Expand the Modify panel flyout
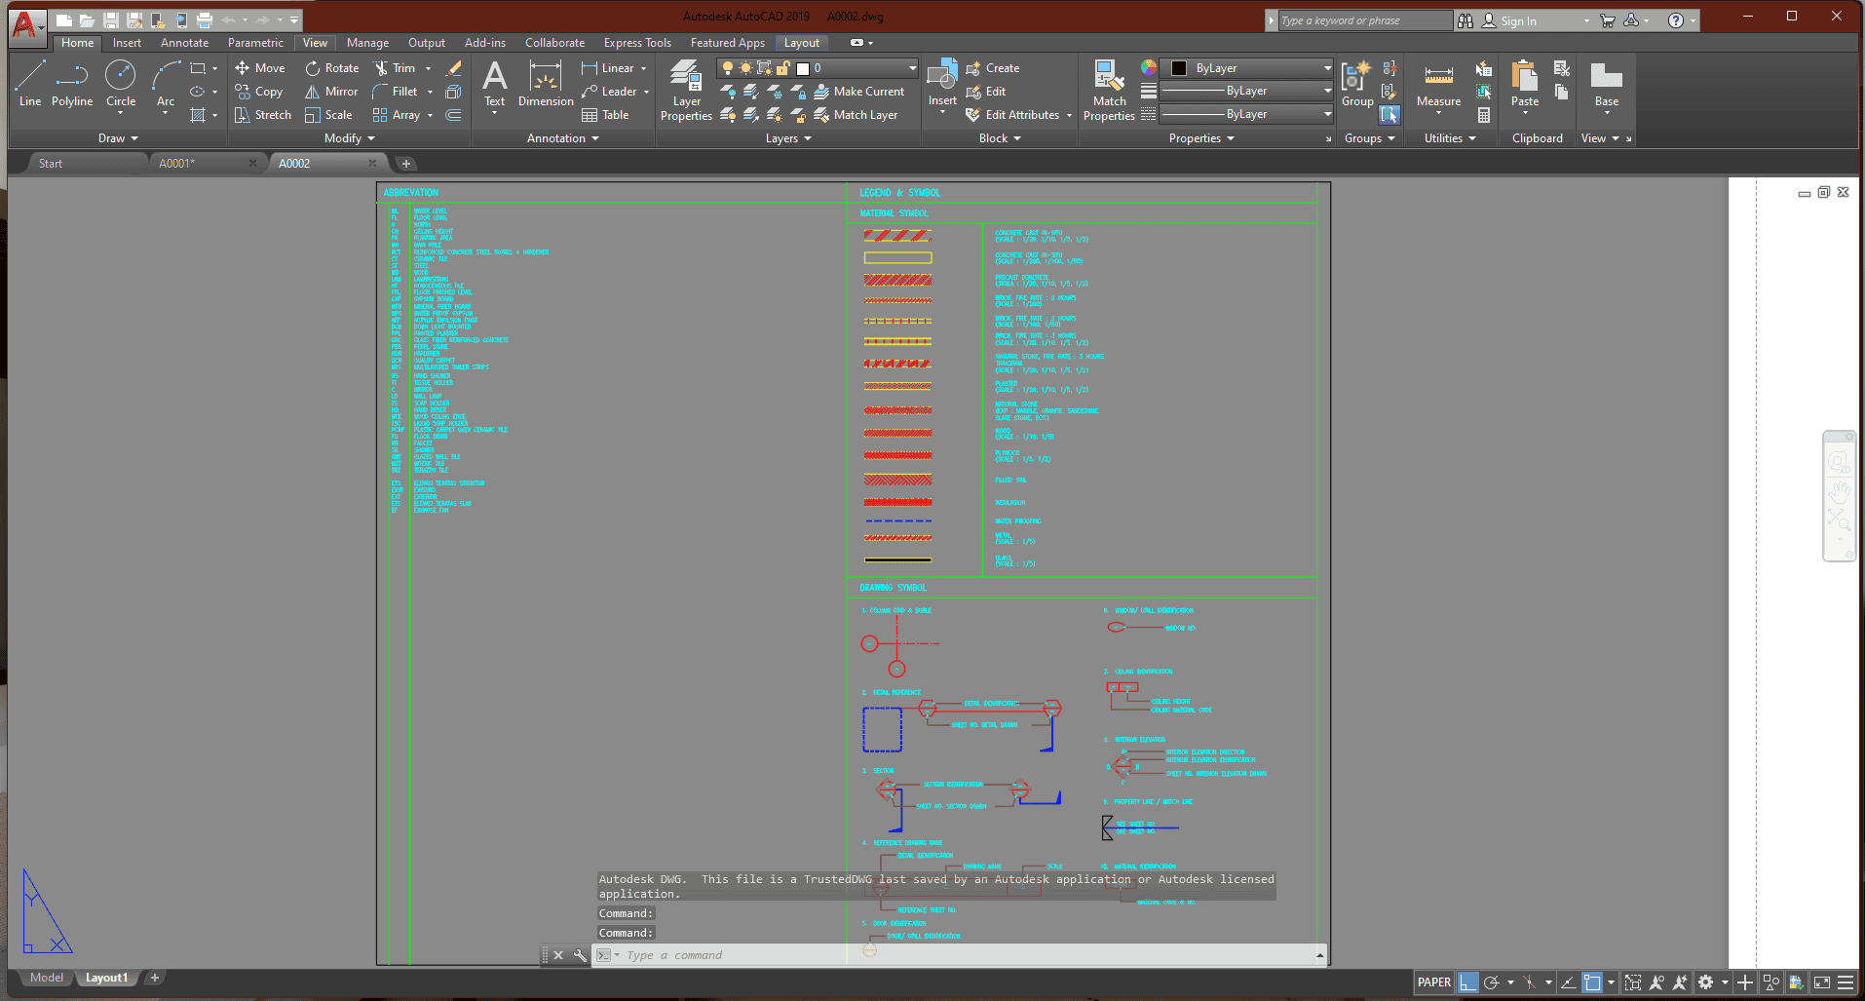 pyautogui.click(x=349, y=138)
